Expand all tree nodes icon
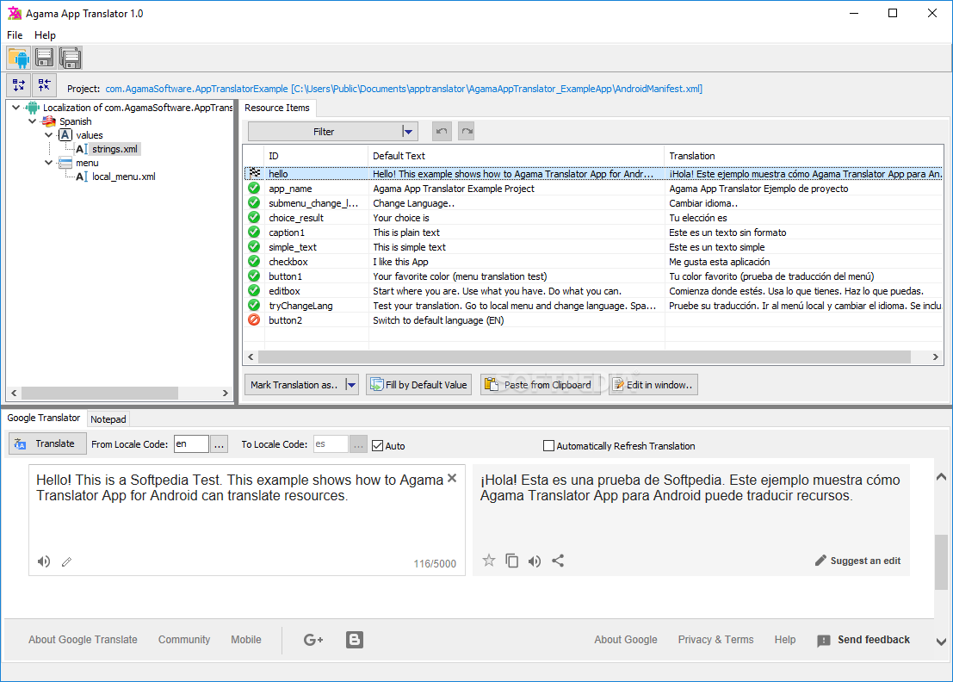Viewport: 953px width, 682px height. [x=19, y=85]
